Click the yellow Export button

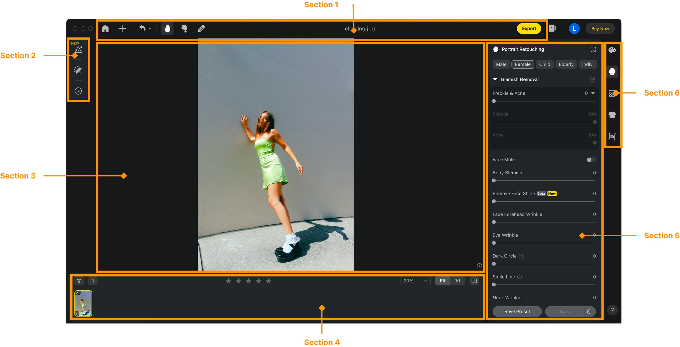click(529, 29)
